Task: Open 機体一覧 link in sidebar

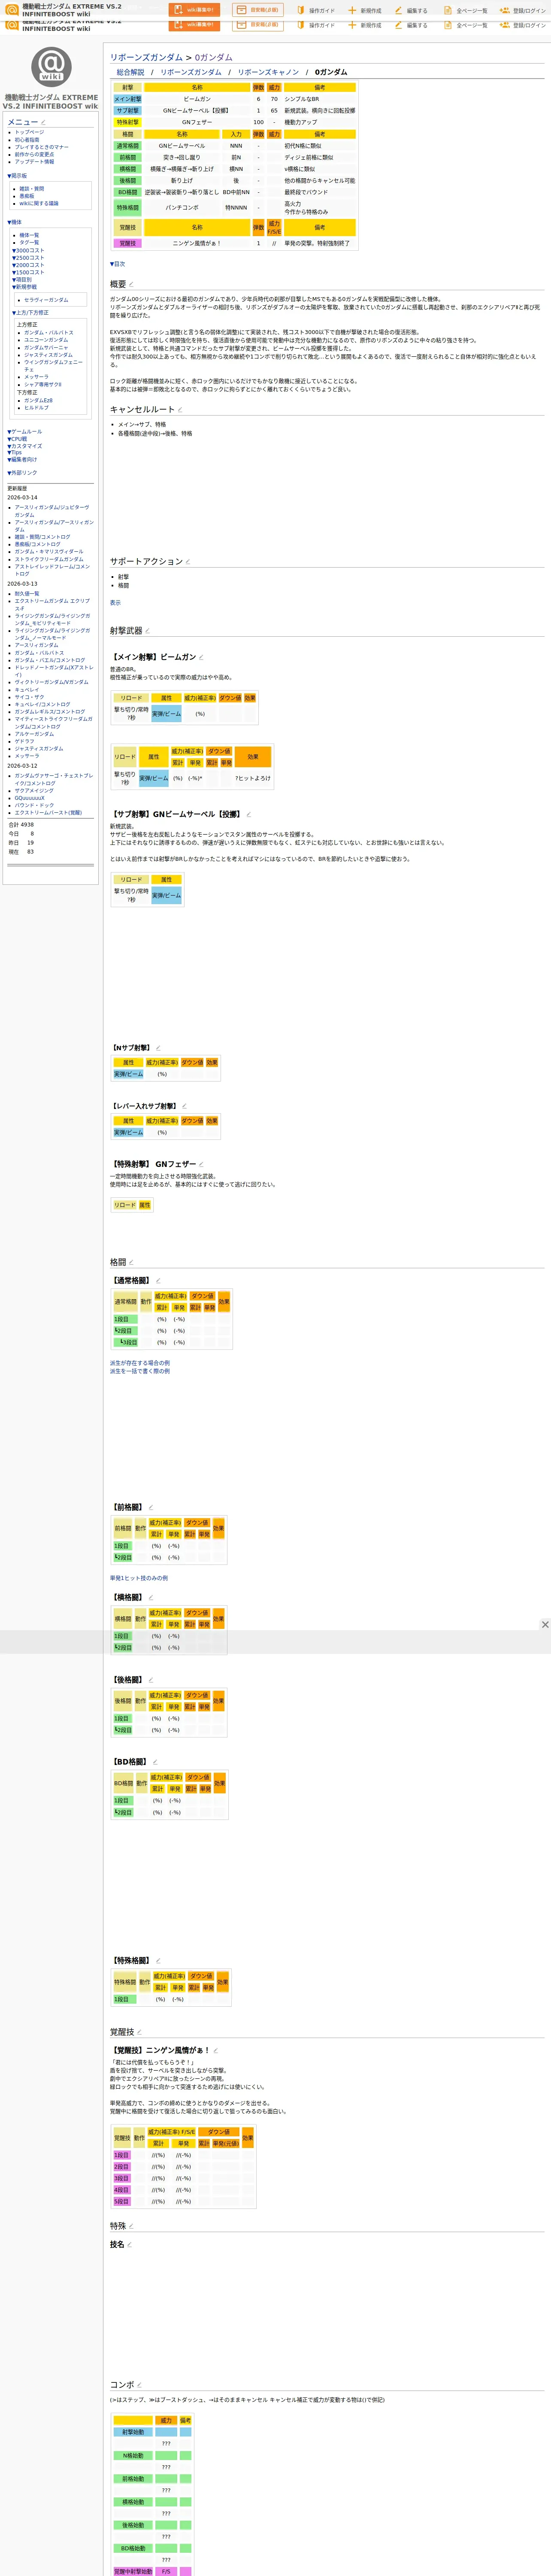Action: (x=30, y=235)
